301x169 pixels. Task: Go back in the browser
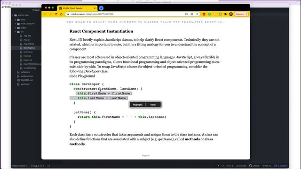pyautogui.click(x=45, y=14)
